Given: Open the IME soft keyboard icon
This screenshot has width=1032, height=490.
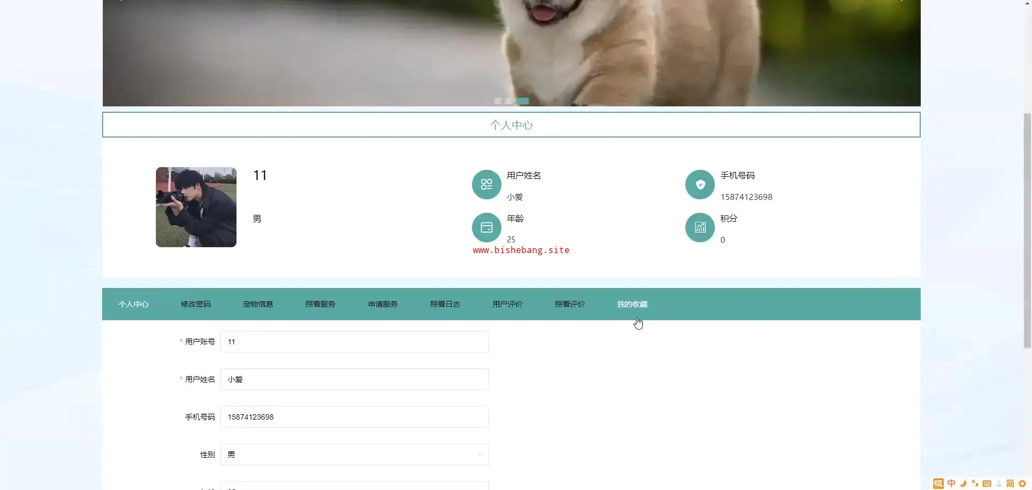Looking at the screenshot, I should click(987, 484).
